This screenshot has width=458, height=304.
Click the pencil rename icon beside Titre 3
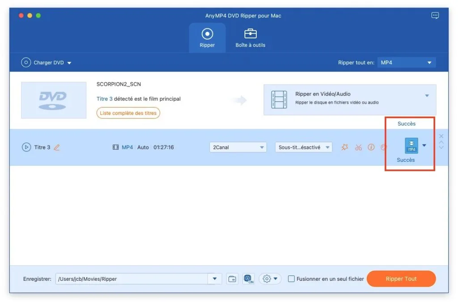(x=57, y=147)
